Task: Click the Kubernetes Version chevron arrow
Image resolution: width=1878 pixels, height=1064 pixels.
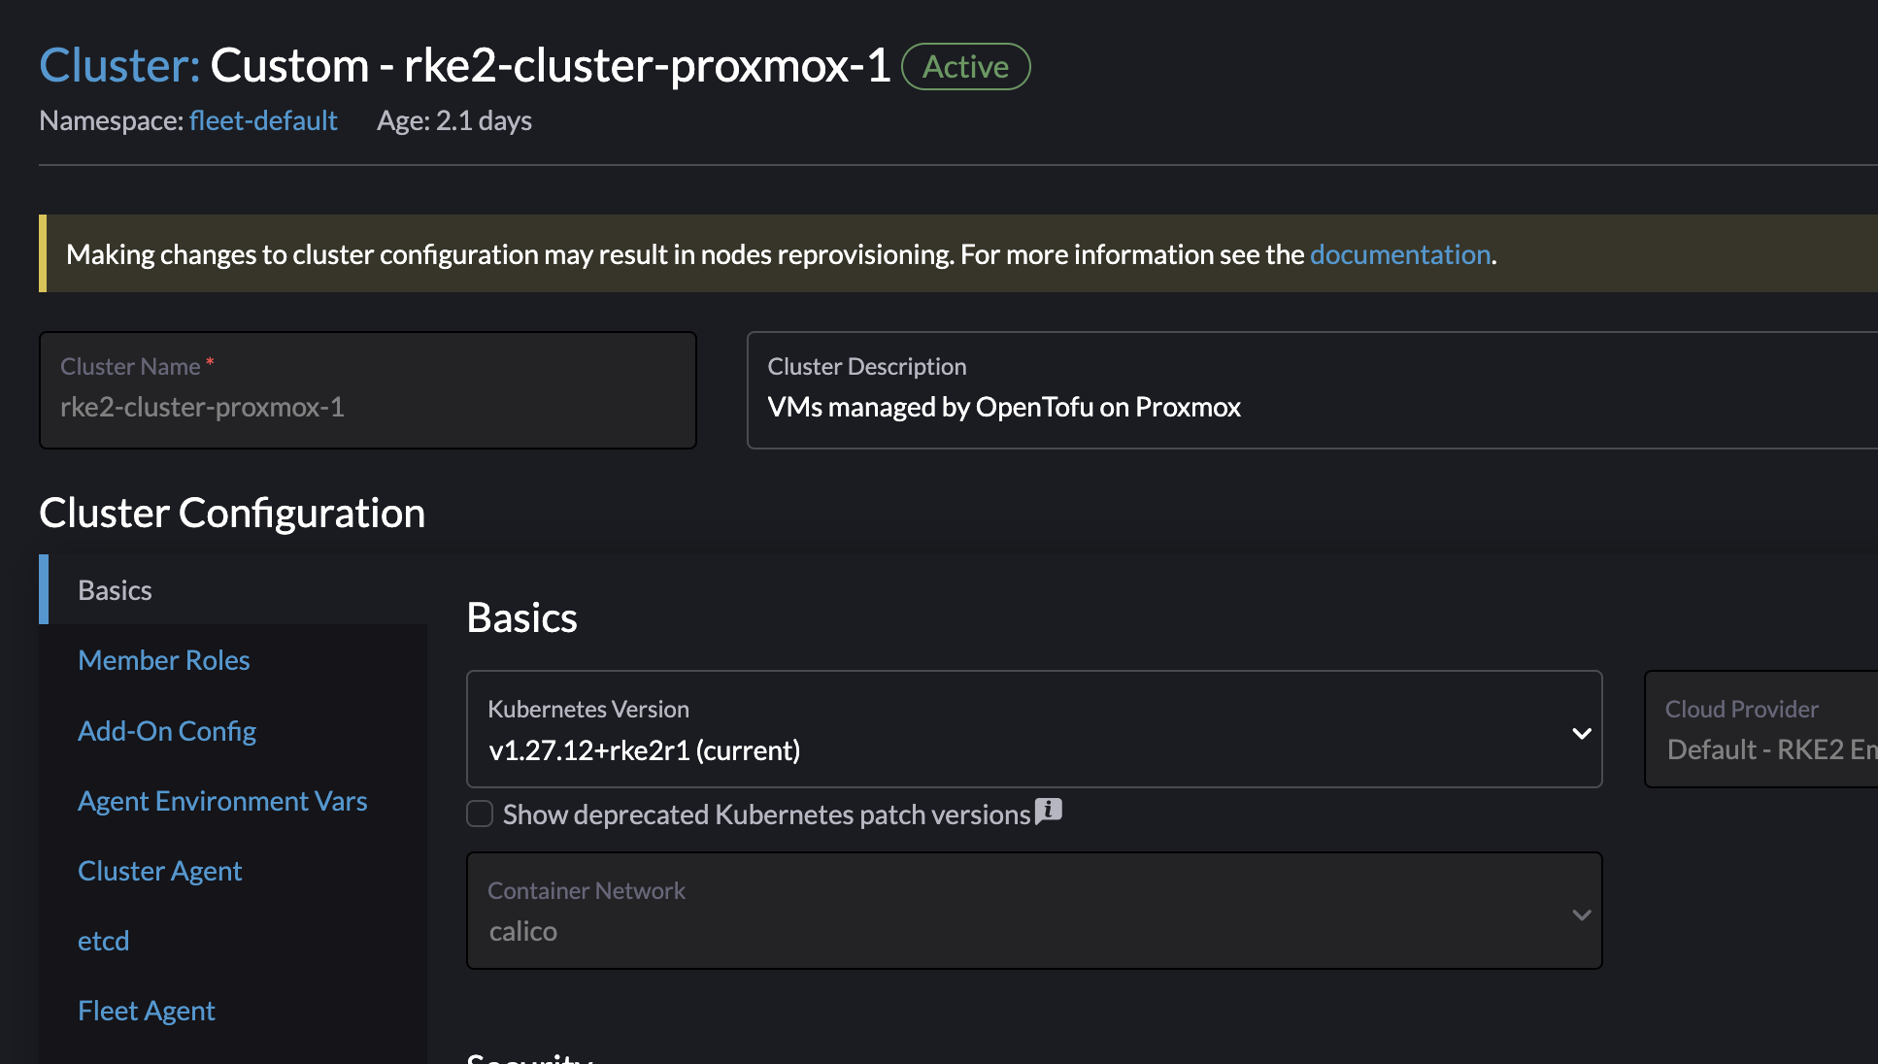Action: point(1581,733)
